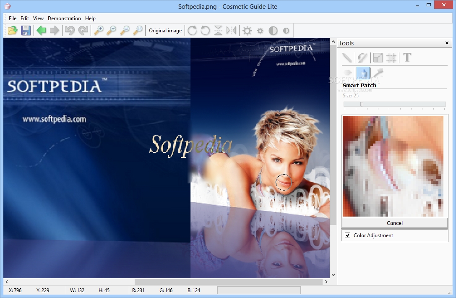Click the 'Smart Patch' tool heading
This screenshot has width=456, height=298.
(x=360, y=85)
